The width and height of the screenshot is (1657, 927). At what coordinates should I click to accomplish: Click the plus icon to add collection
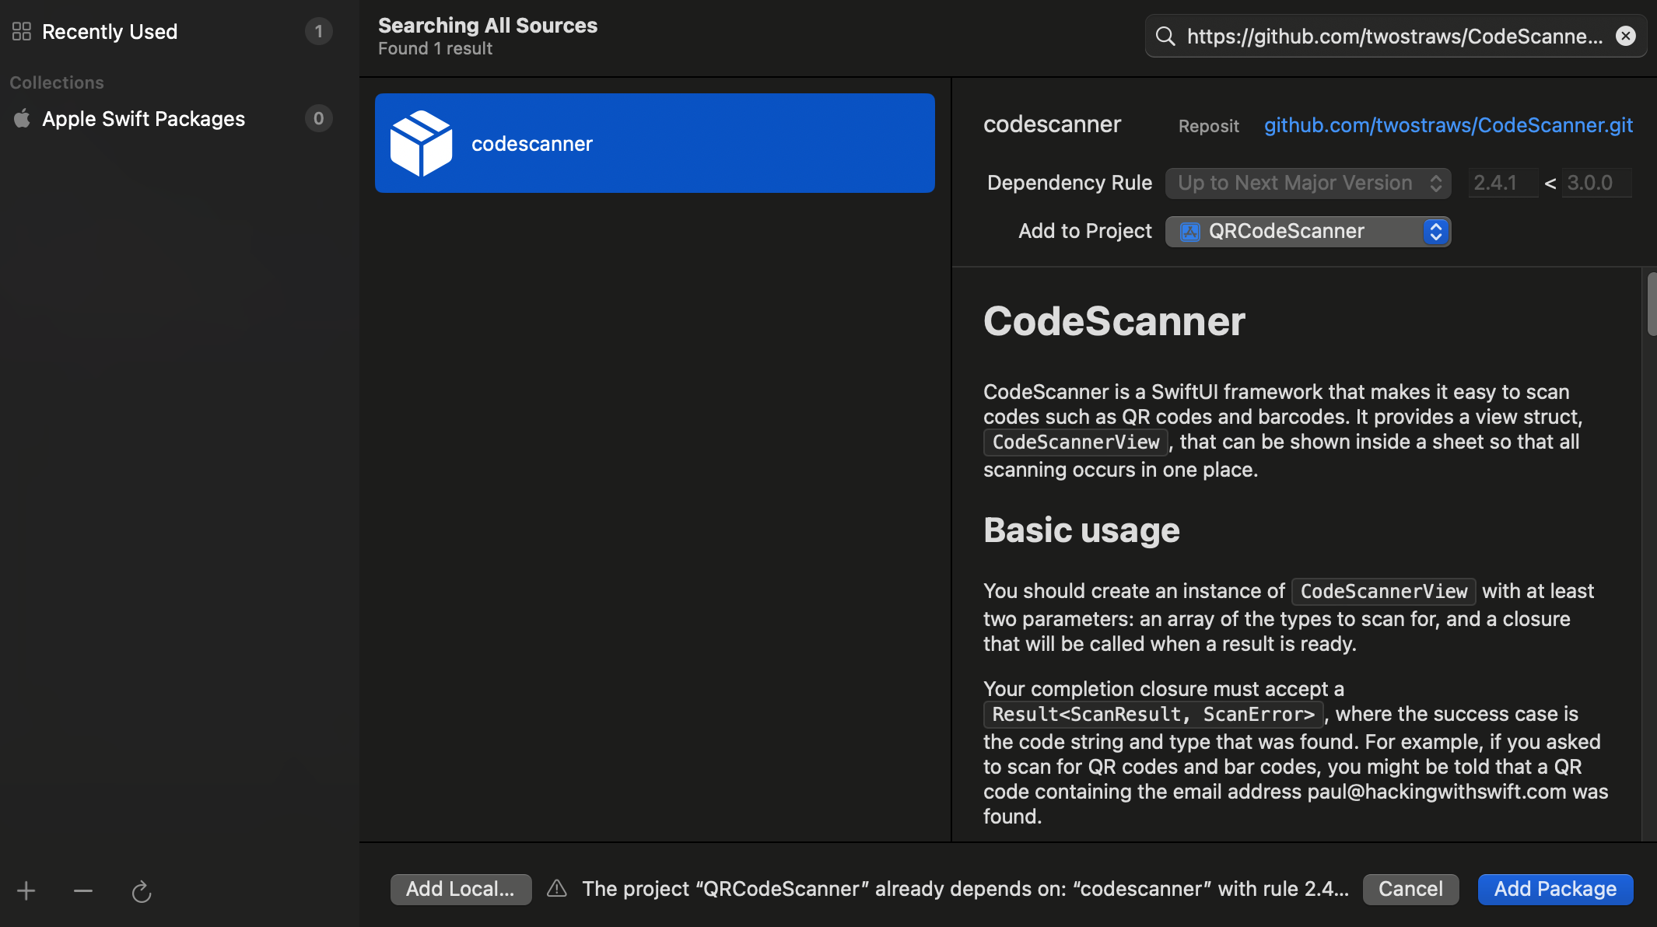tap(26, 890)
